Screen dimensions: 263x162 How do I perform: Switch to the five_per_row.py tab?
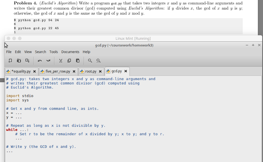58,71
